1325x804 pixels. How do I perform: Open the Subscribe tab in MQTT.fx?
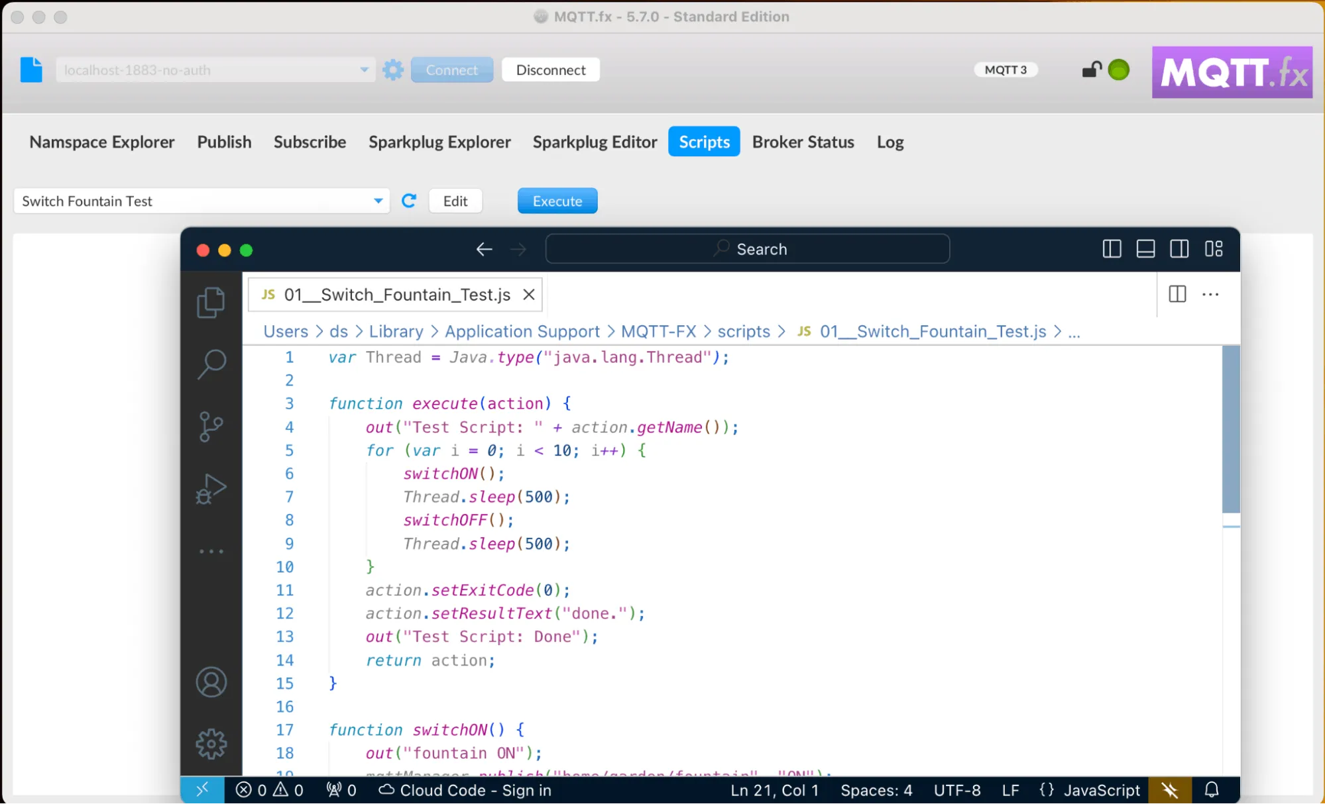click(310, 141)
